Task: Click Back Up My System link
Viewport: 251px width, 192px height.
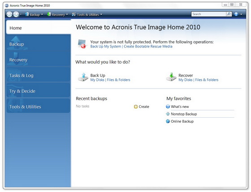Action: [106, 47]
